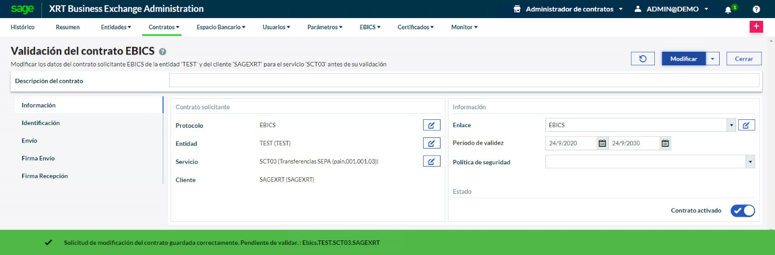Image resolution: width=775 pixels, height=255 pixels.
Task: Toggle the Contrato activado switch
Action: click(x=742, y=211)
